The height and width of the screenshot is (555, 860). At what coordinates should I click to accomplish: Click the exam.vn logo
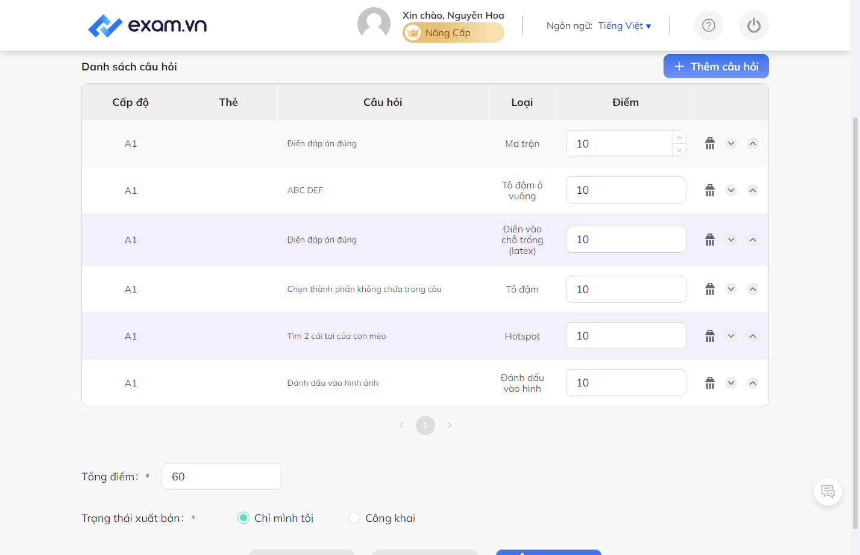147,25
